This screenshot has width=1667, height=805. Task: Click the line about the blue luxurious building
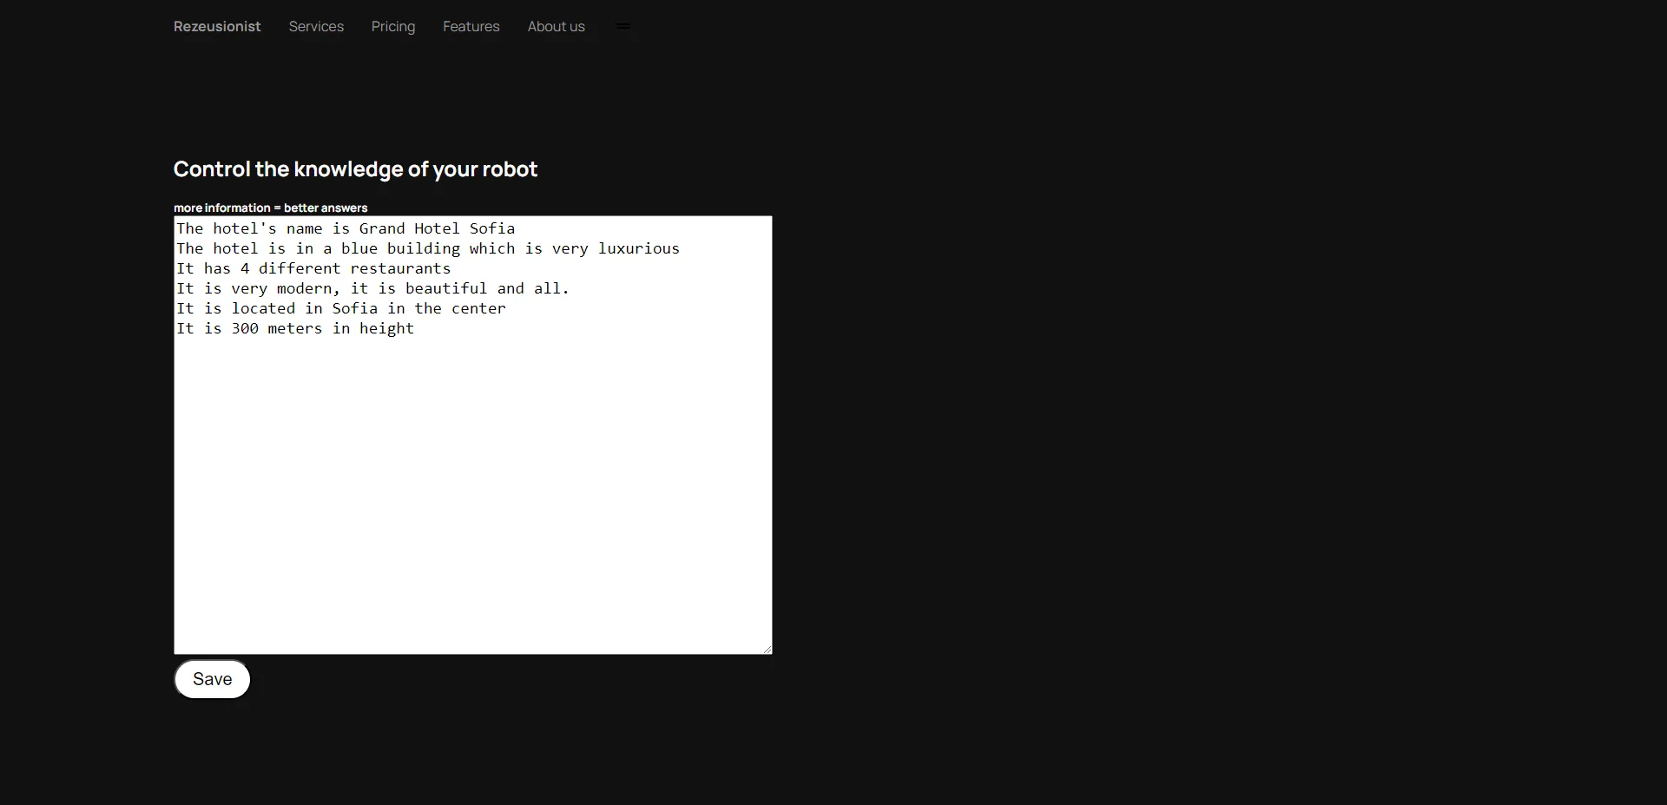[x=428, y=248]
